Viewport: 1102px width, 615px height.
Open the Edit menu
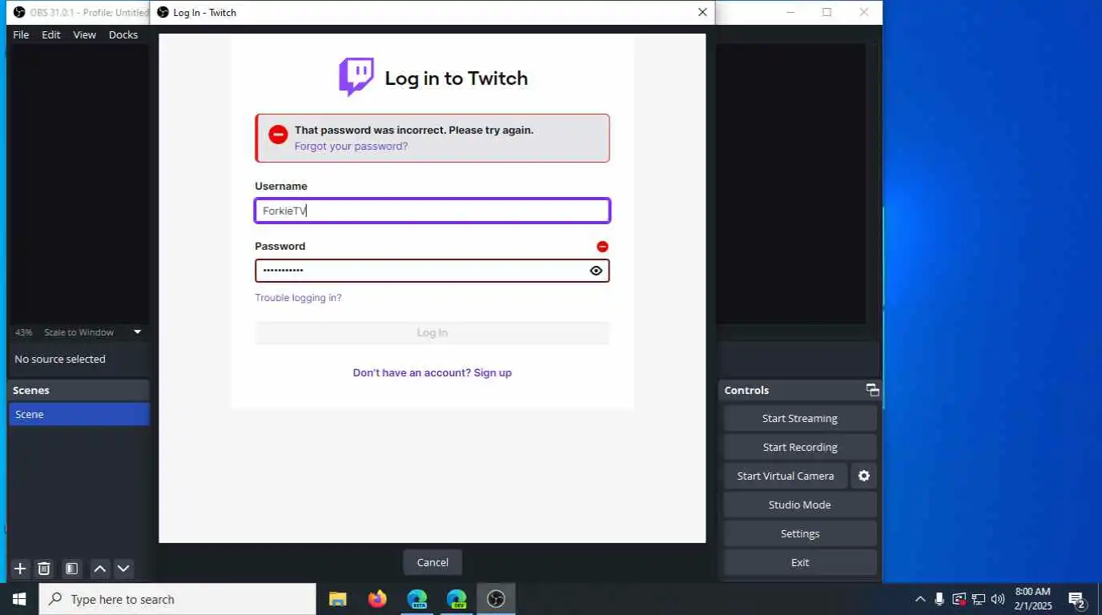(51, 34)
